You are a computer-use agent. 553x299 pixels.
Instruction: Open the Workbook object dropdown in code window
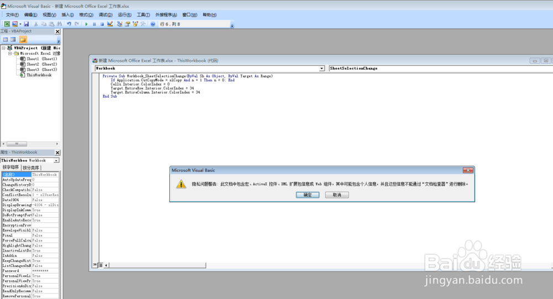click(x=322, y=69)
